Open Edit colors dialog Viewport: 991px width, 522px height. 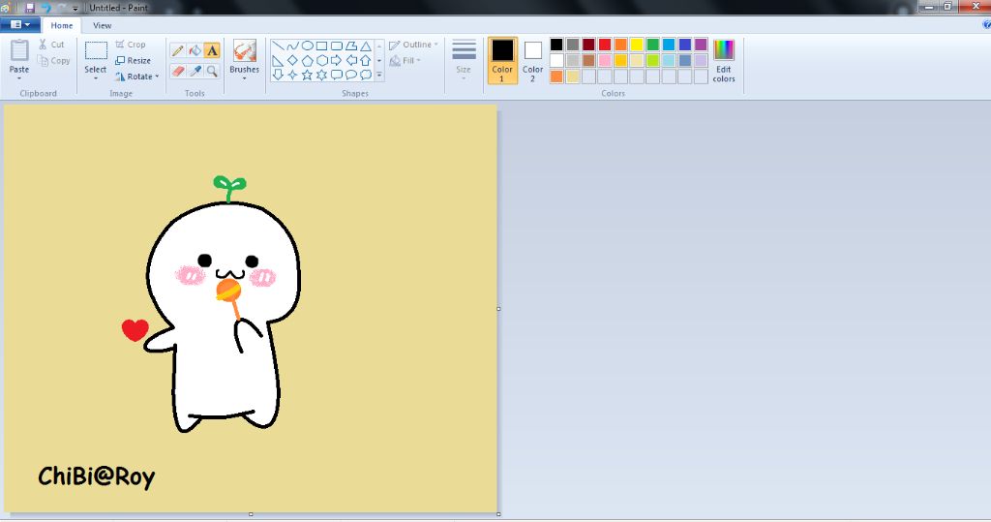724,61
